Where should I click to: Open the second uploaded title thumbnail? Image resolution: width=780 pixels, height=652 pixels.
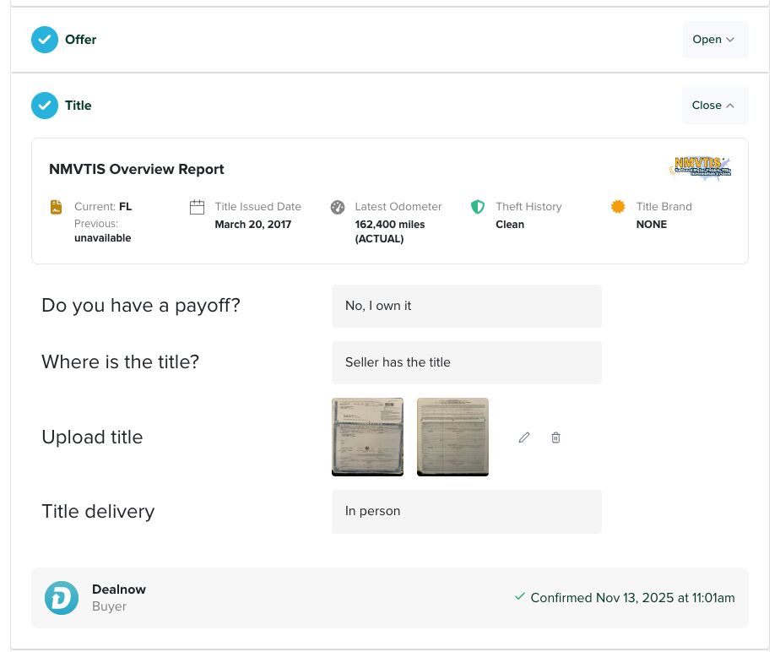[x=452, y=437]
